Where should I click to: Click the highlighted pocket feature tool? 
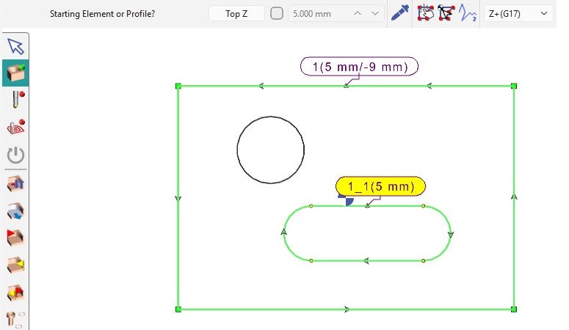pos(15,73)
